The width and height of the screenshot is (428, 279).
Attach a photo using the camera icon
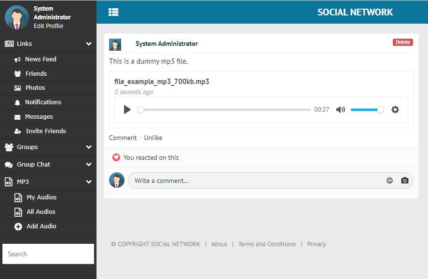[x=404, y=181]
